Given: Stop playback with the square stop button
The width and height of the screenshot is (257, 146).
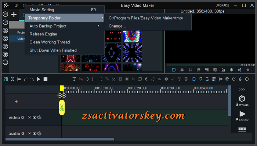Looking at the screenshot, I should pos(46,79).
